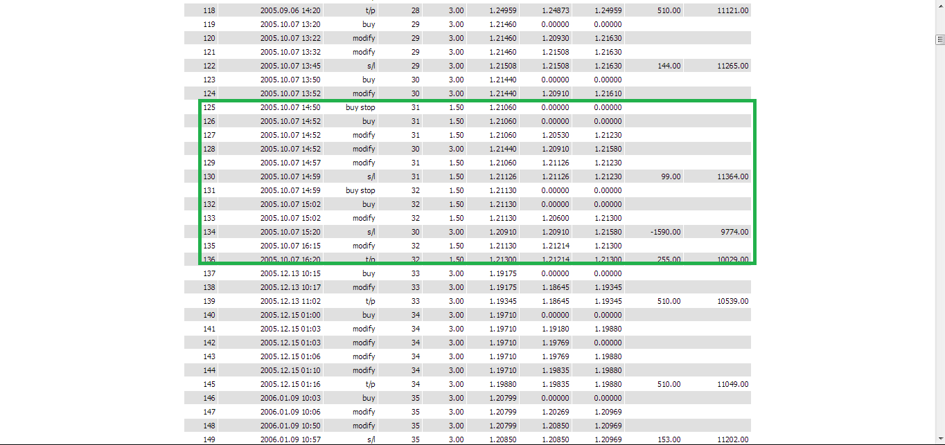Image resolution: width=945 pixels, height=445 pixels.
Task: Click timestamp 2005.12.15 01:00
Action: pos(290,315)
